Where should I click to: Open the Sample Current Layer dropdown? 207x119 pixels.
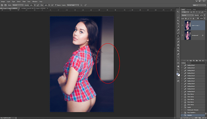(73, 5)
